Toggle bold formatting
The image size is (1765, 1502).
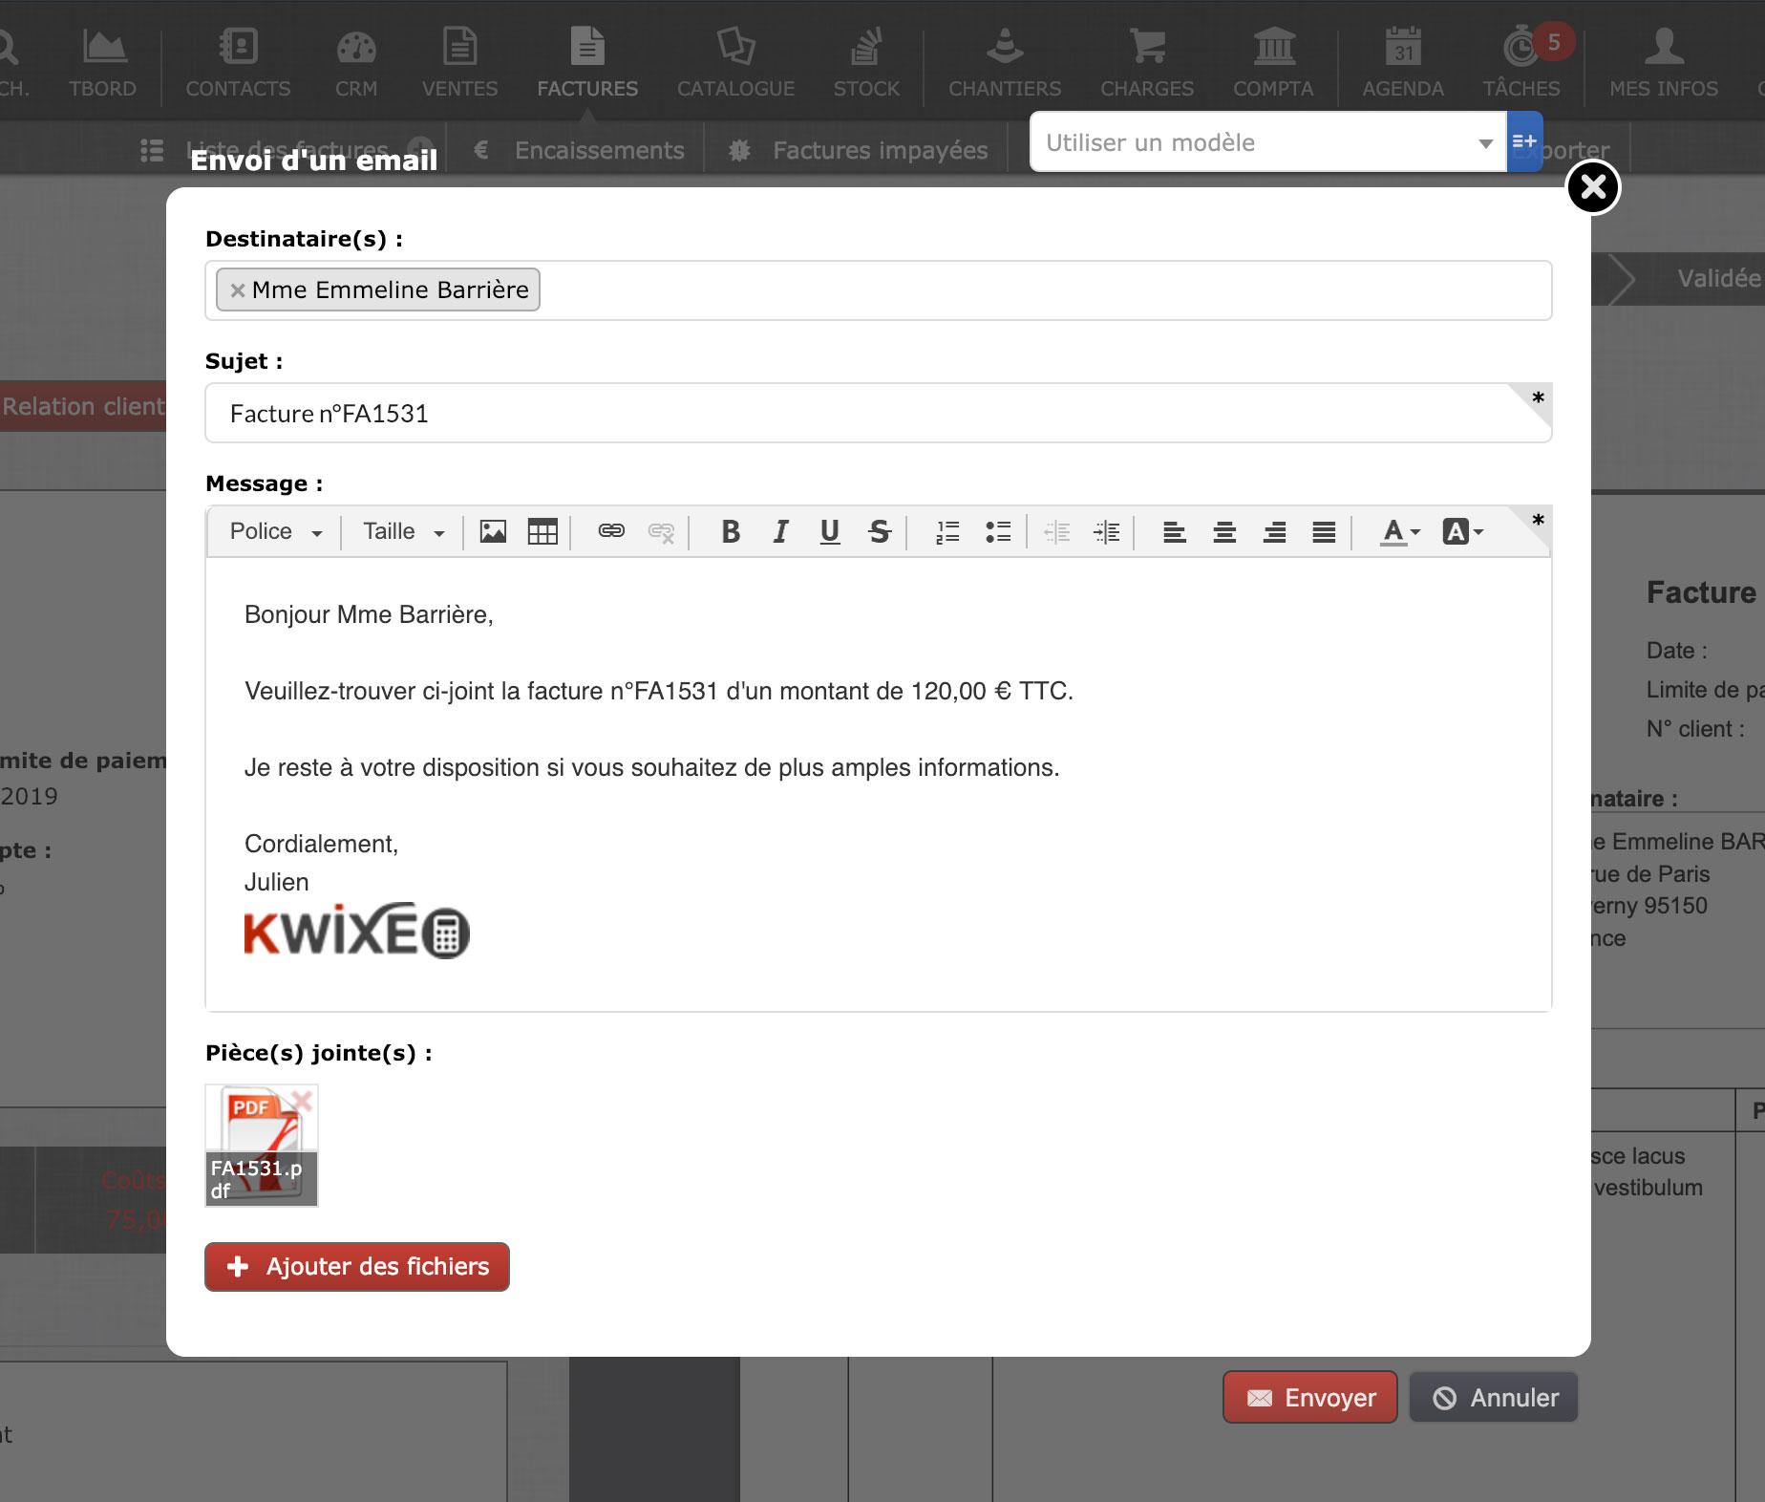pos(731,531)
